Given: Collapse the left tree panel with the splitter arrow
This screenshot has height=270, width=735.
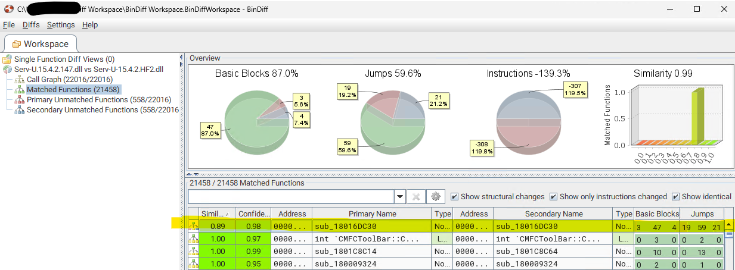Looking at the screenshot, I should [182, 58].
